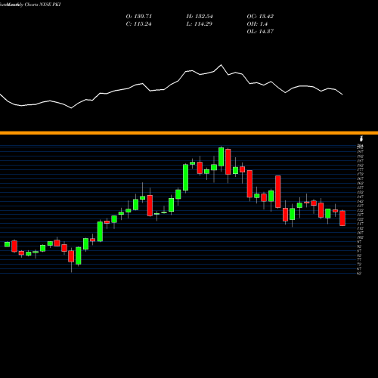Screen dimensions: 378x378
Task: Click the tall green candle reaching the chart's highest price
Action: coord(221,157)
